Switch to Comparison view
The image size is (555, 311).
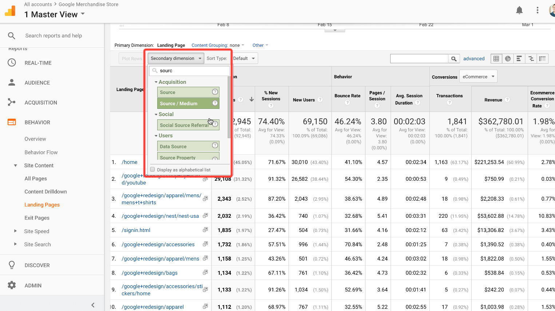coord(531,59)
